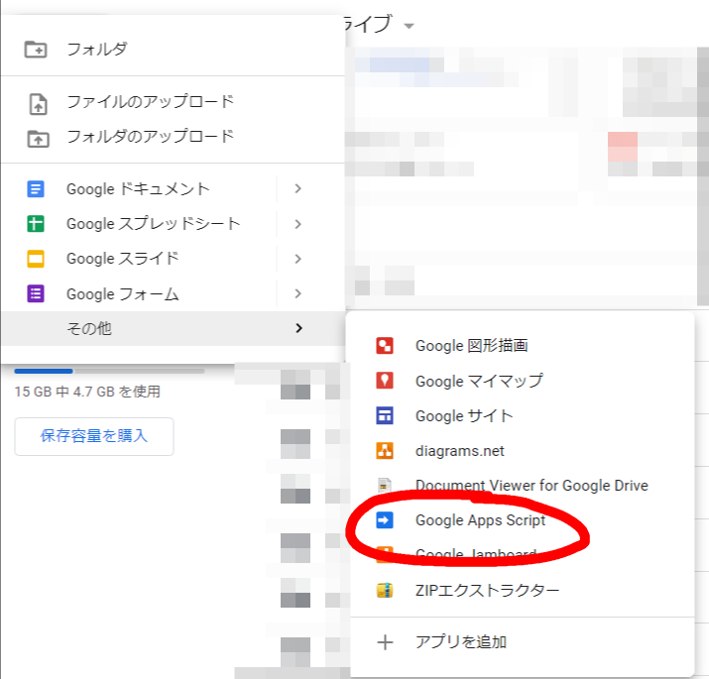709x679 pixels.
Task: Click the red Google Drawings icon
Action: pyautogui.click(x=385, y=346)
